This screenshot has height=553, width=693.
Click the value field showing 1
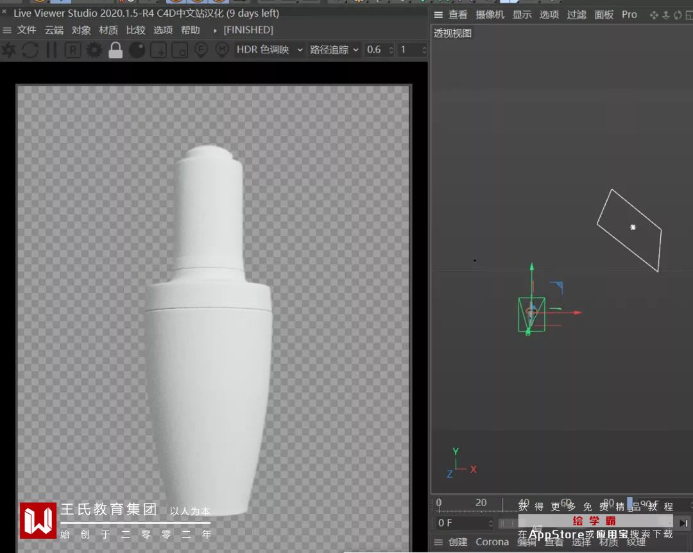pyautogui.click(x=409, y=49)
